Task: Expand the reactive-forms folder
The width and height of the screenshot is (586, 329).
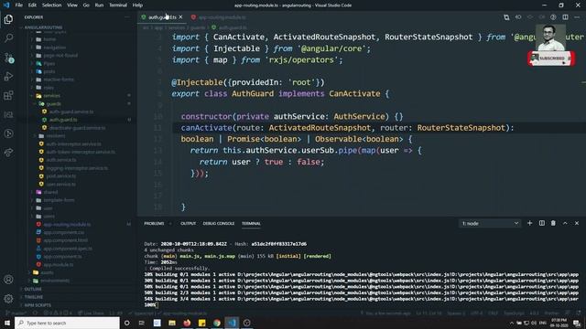Action: pyautogui.click(x=59, y=80)
